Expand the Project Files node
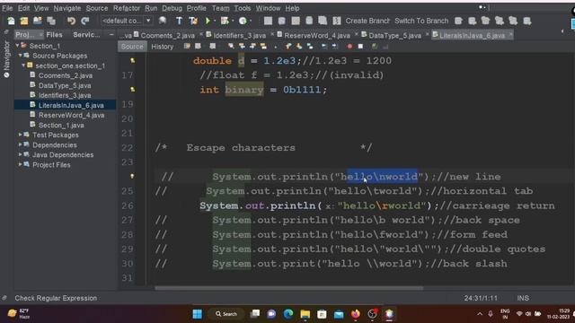575x323 pixels. pos(20,164)
